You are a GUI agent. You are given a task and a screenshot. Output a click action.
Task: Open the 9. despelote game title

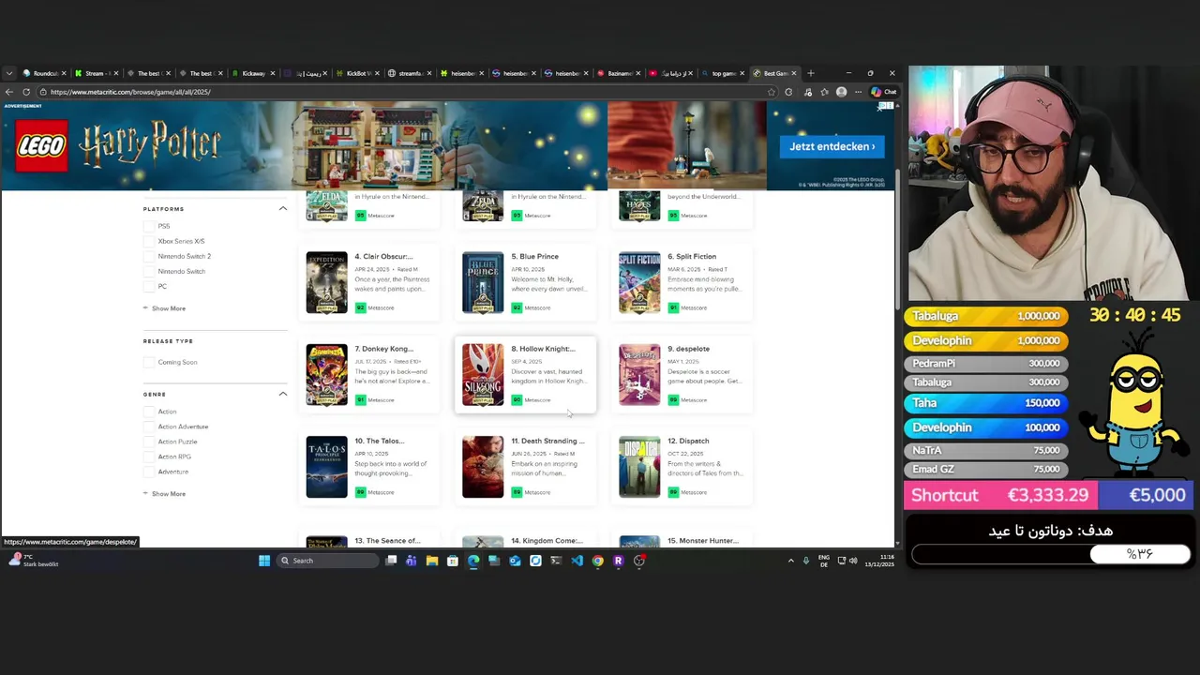[x=688, y=349]
